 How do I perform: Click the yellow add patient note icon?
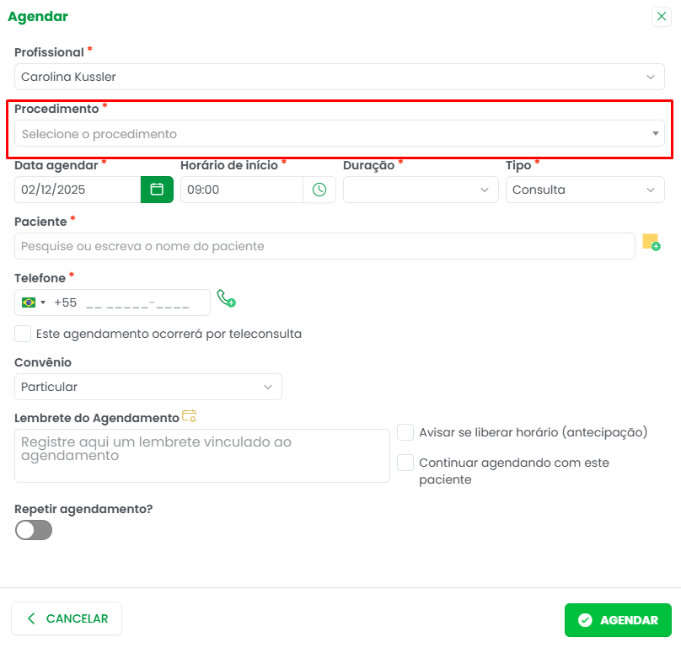click(x=651, y=243)
